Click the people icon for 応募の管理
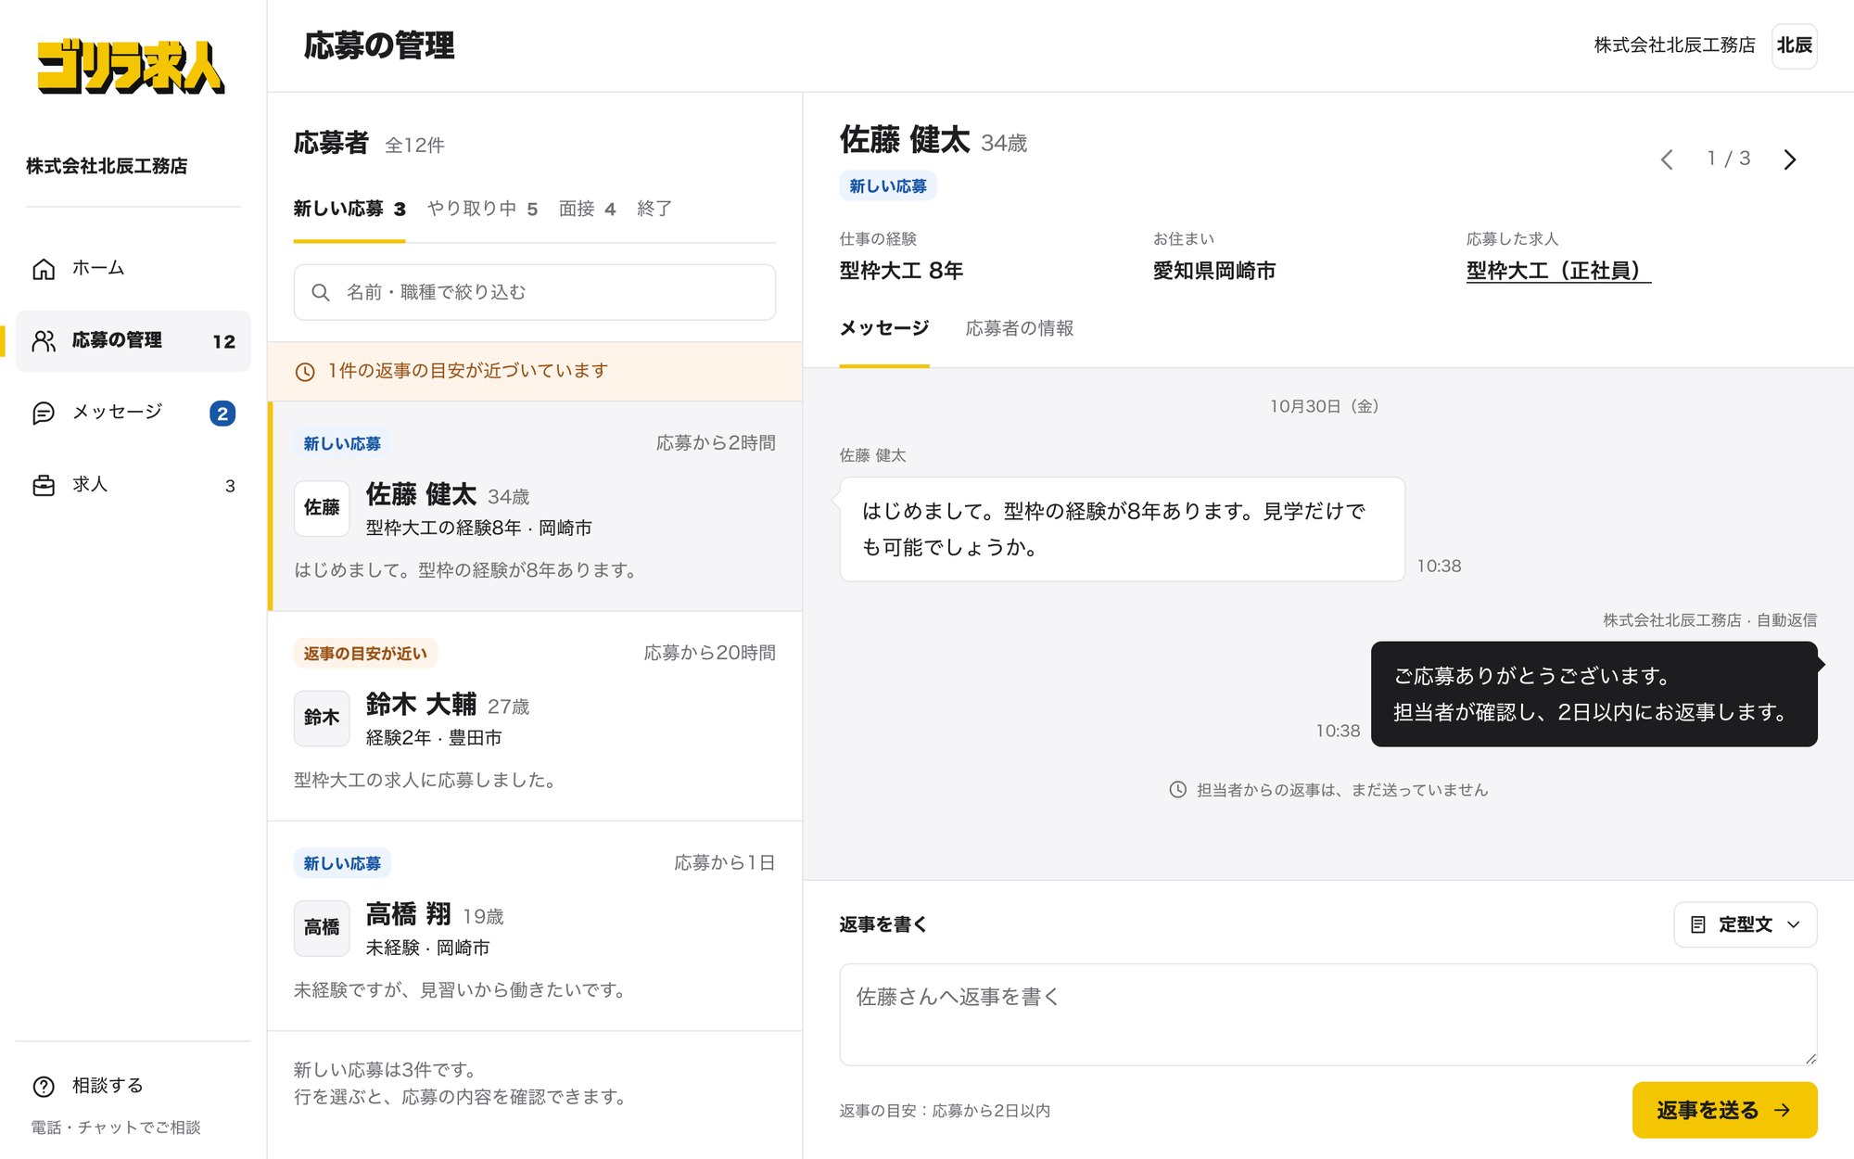This screenshot has width=1854, height=1159. coord(44,341)
